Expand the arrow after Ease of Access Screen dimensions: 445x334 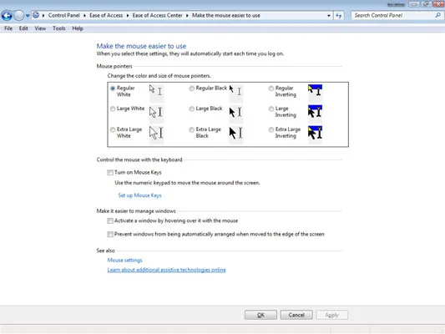click(128, 16)
